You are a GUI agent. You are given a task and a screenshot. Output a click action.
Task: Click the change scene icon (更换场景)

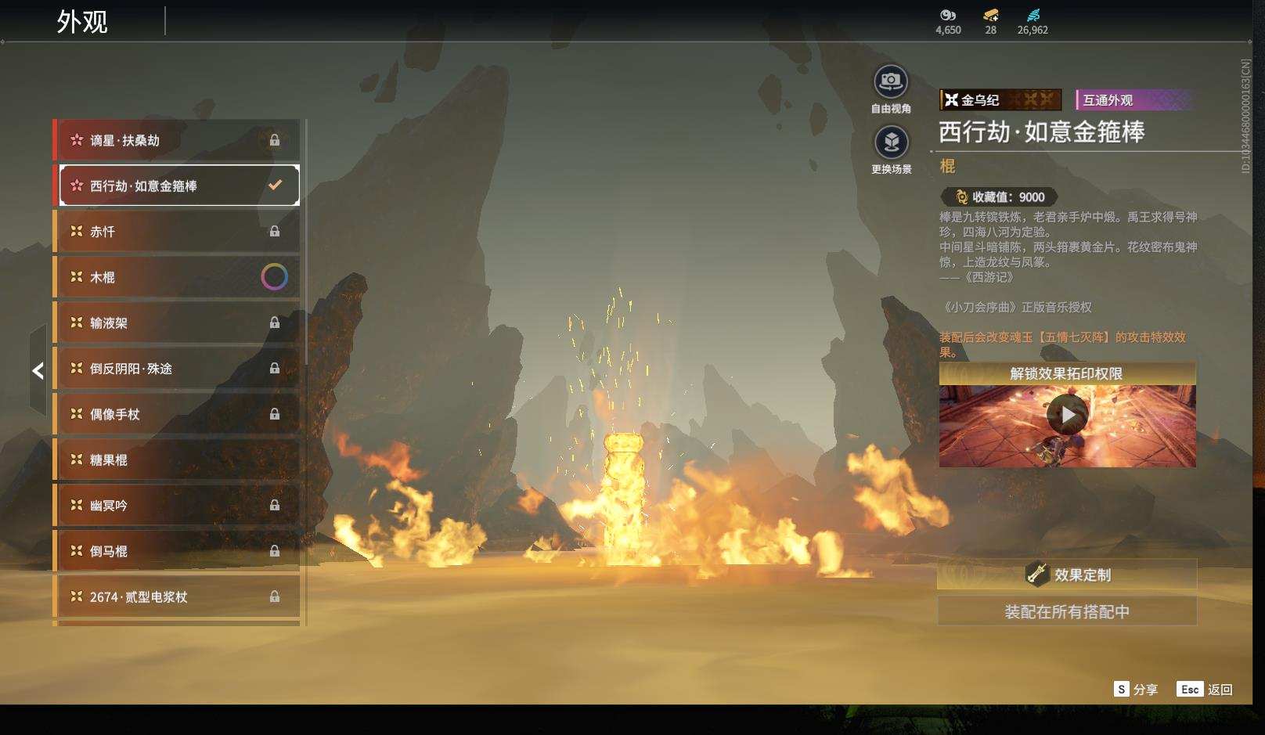[891, 142]
